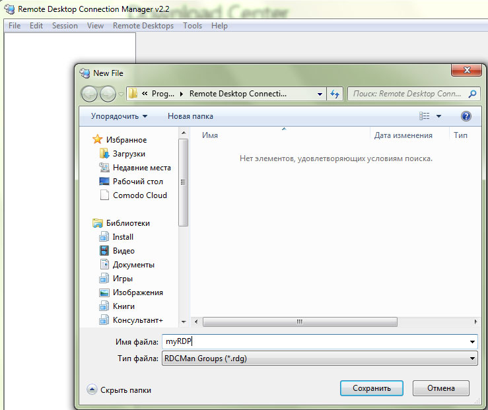The image size is (488, 410).
Task: Select Избранное in navigation pane
Action: coord(126,140)
